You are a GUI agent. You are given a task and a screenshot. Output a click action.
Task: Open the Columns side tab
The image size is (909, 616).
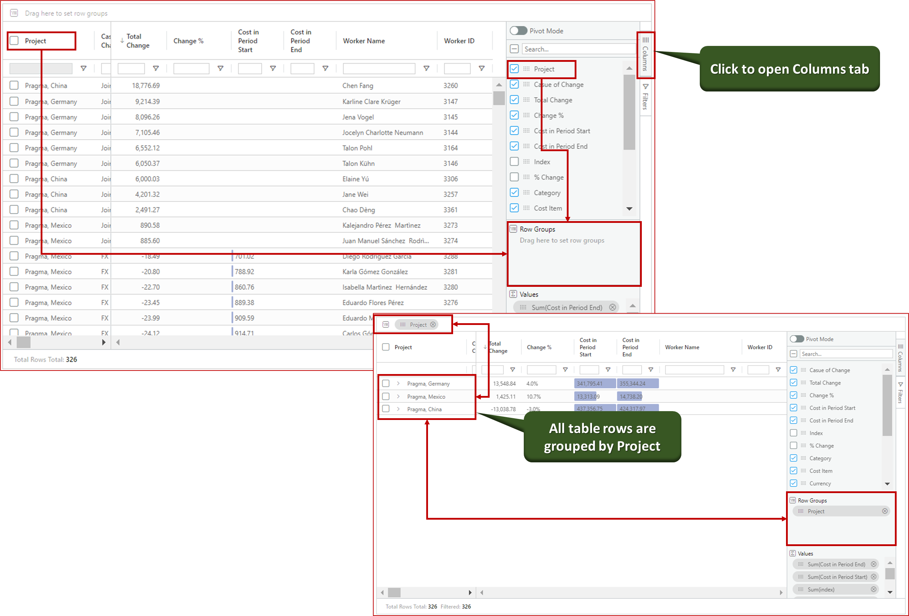coord(645,55)
